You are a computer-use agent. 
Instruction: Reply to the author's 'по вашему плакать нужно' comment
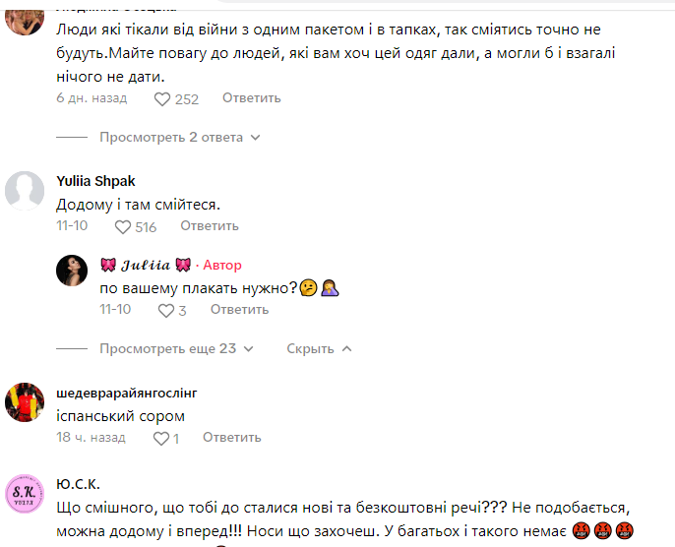click(239, 310)
